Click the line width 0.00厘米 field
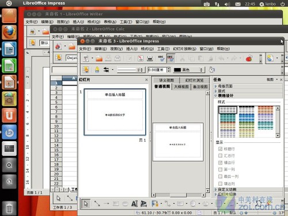Screen dimensions: 288x216 (157, 70)
